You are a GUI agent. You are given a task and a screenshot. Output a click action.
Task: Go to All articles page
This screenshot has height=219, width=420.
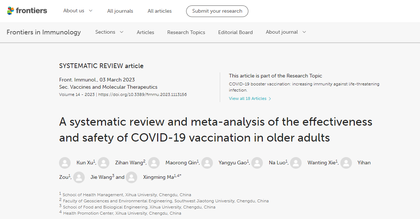tap(160, 11)
